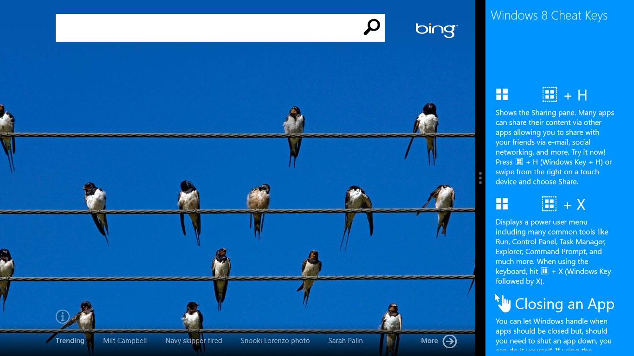This screenshot has width=634, height=356.
Task: Open Milt Campbell trending search
Action: (x=125, y=341)
